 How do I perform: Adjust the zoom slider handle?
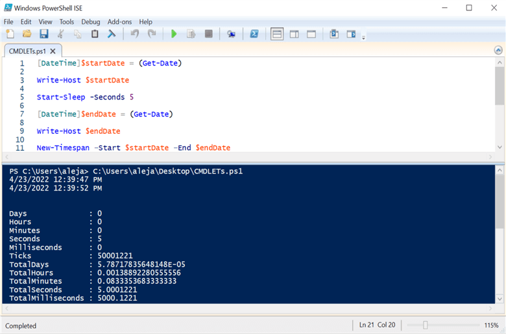[426, 325]
